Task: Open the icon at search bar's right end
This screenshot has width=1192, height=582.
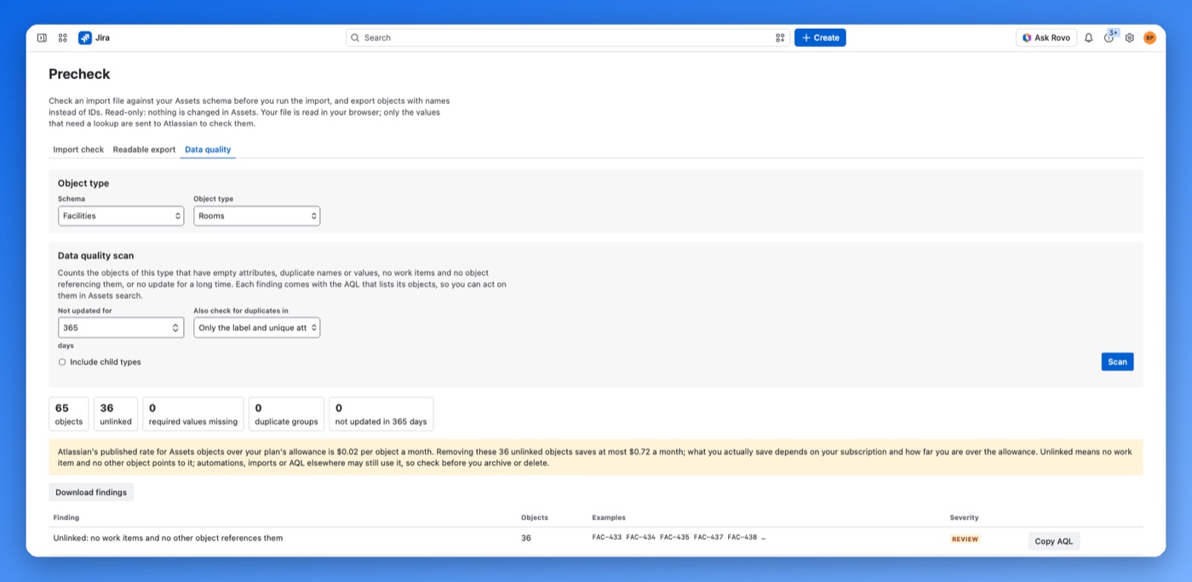Action: 780,37
